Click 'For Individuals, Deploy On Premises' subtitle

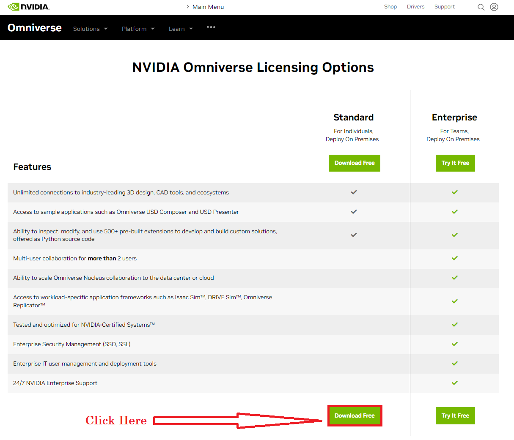352,135
